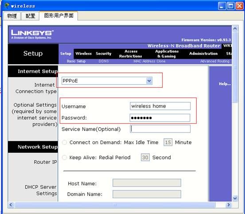Click the Host Name field

[x=147, y=183]
